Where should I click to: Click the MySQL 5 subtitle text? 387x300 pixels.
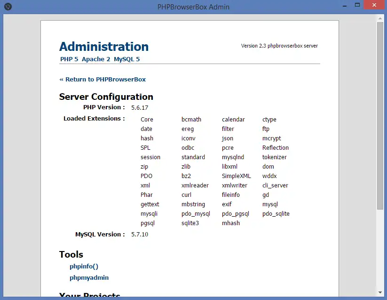(x=127, y=59)
